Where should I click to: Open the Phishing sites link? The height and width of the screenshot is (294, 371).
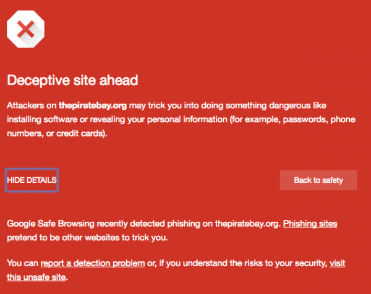click(310, 224)
